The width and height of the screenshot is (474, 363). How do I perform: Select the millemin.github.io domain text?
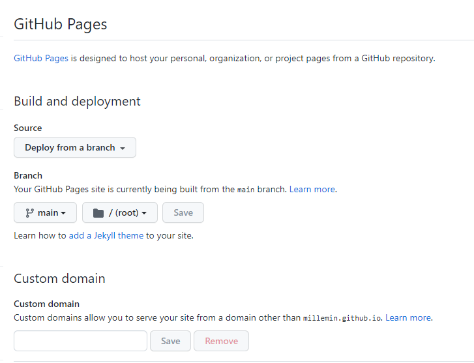342,318
